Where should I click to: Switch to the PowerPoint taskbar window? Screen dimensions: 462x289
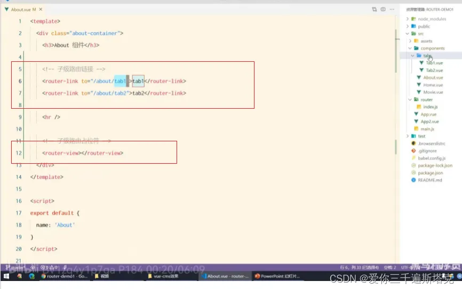277,276
